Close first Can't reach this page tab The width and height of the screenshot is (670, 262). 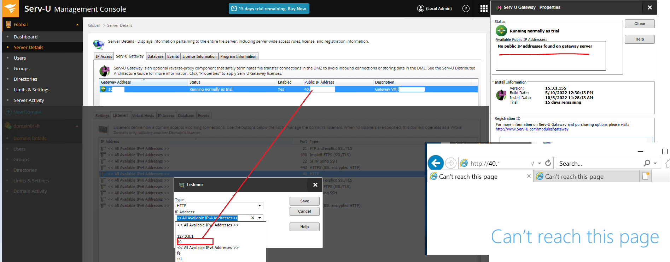click(529, 176)
